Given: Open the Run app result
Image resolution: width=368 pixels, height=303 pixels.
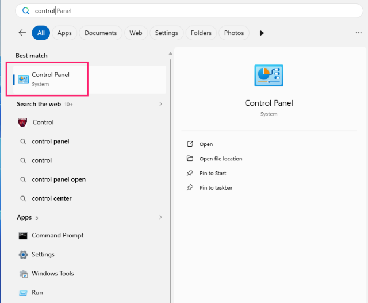Looking at the screenshot, I should pos(90,293).
